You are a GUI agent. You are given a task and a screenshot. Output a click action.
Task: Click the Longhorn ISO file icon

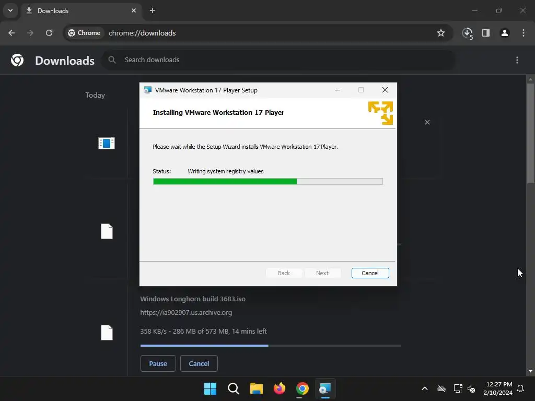(107, 333)
